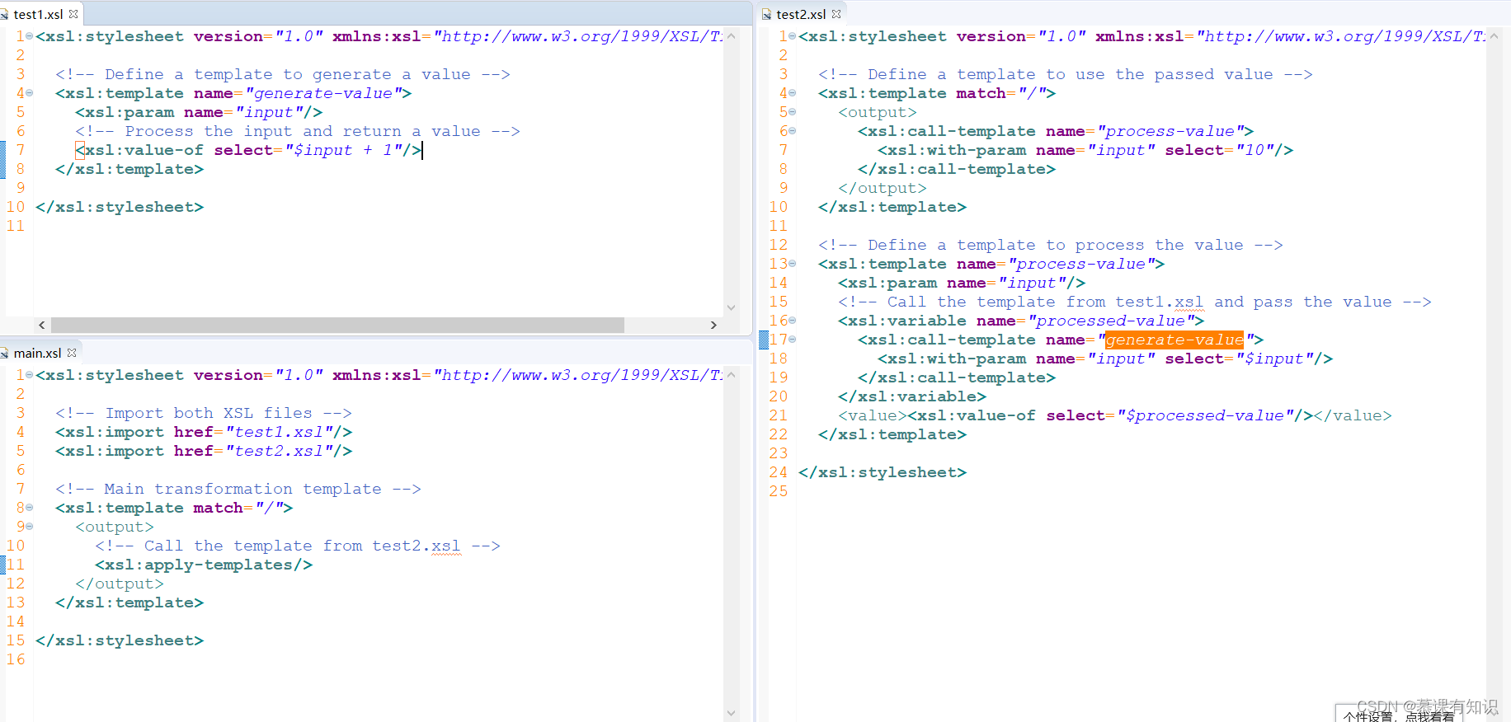Screen dimensions: 1511x722
Task: Click down arrow of main.xsl vertical scrollbar
Action: click(731, 713)
